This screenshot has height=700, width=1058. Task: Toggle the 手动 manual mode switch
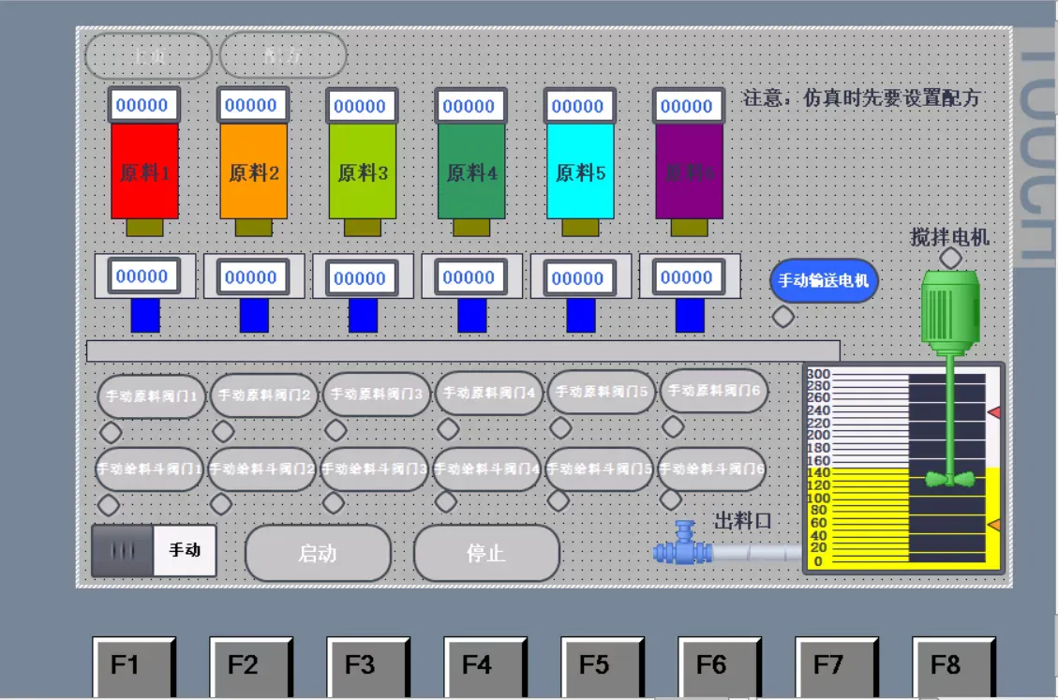point(153,551)
